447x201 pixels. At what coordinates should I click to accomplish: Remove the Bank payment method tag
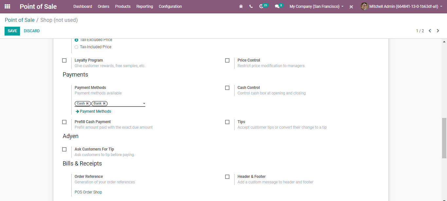pos(104,104)
